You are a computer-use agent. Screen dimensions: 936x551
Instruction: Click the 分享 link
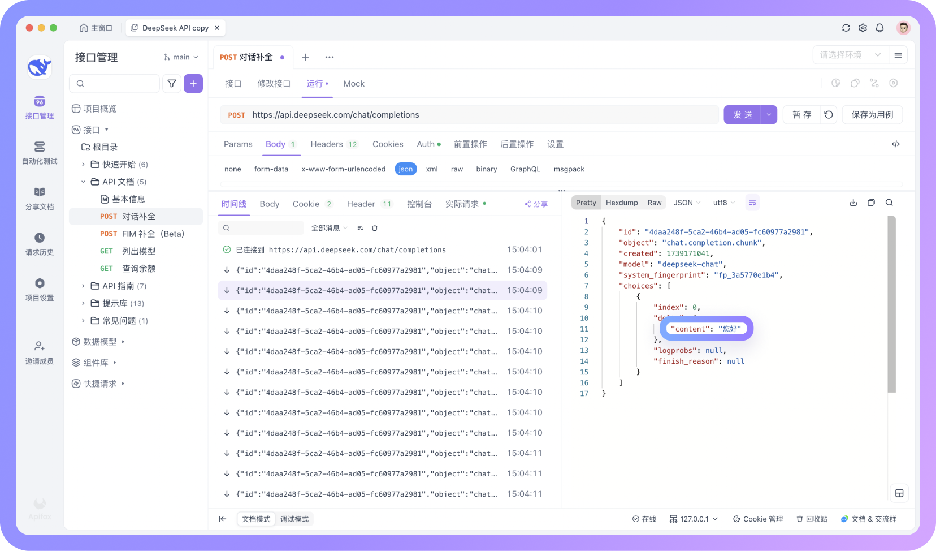536,204
